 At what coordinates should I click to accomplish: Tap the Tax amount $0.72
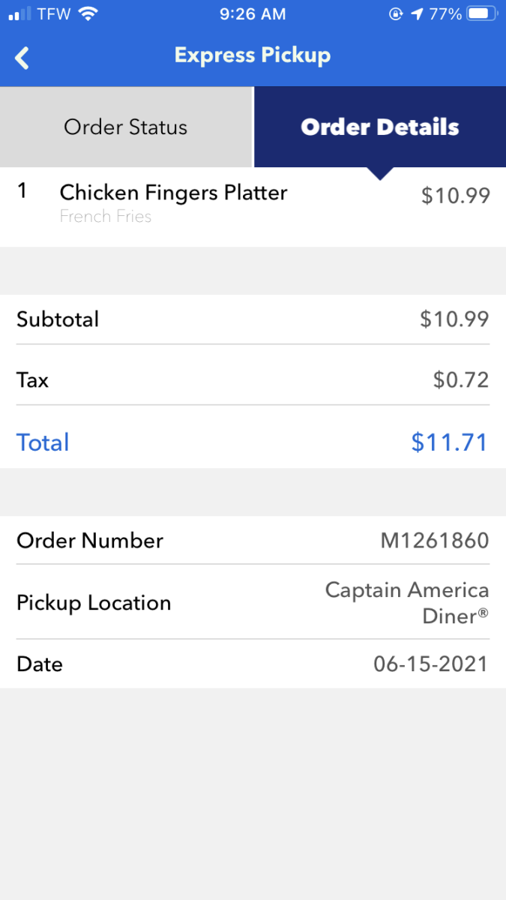click(x=460, y=380)
